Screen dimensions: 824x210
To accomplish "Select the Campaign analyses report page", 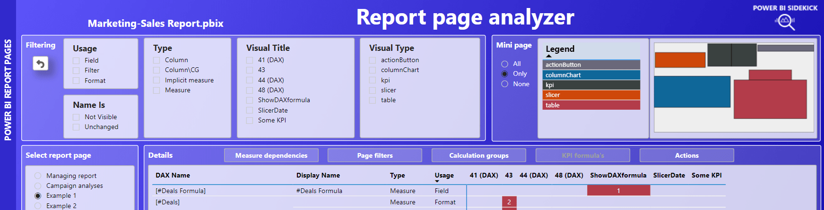I will [x=38, y=186].
